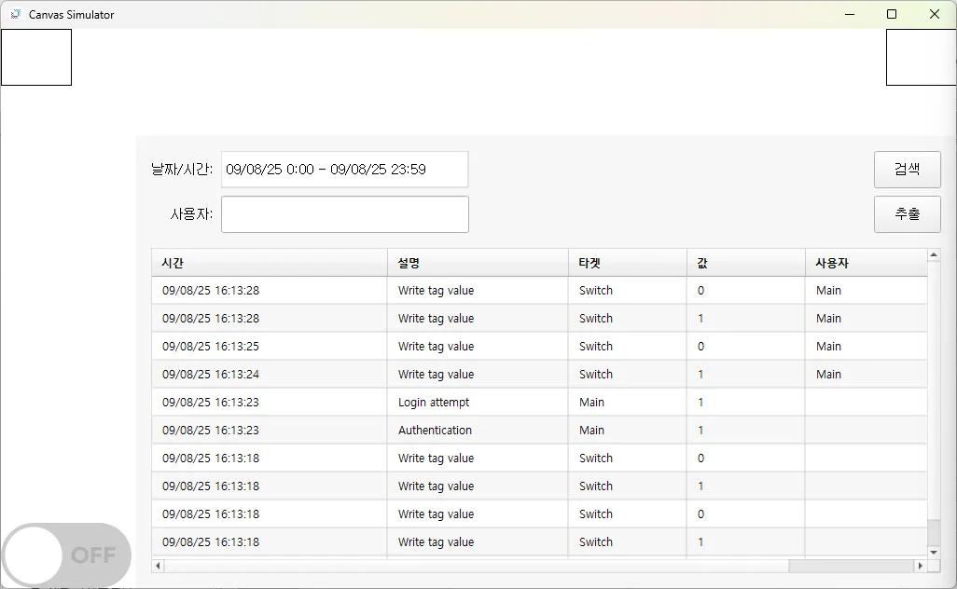Sort by the 시간 column header

click(269, 263)
